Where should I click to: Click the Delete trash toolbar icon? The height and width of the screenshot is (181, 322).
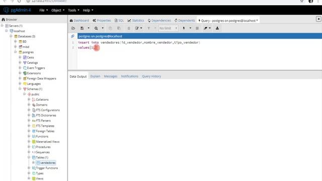coord(129,28)
